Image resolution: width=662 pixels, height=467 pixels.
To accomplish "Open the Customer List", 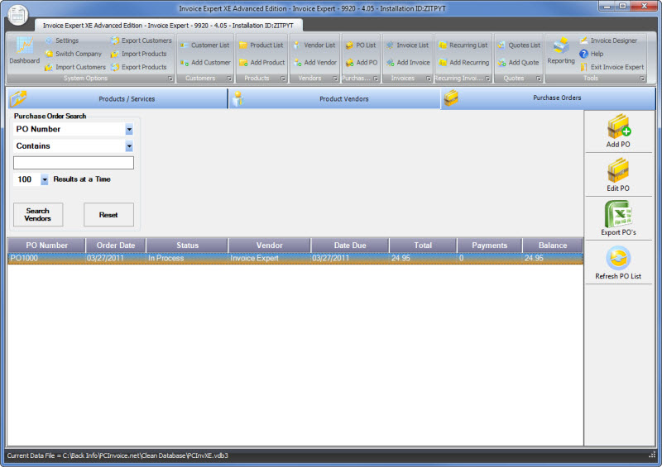I will [204, 45].
